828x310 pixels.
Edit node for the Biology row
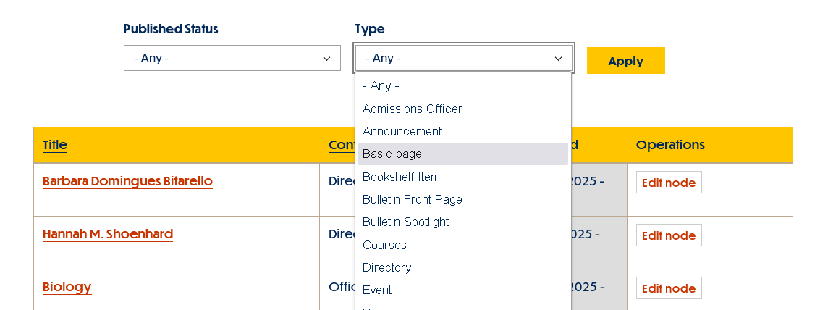[x=668, y=288]
